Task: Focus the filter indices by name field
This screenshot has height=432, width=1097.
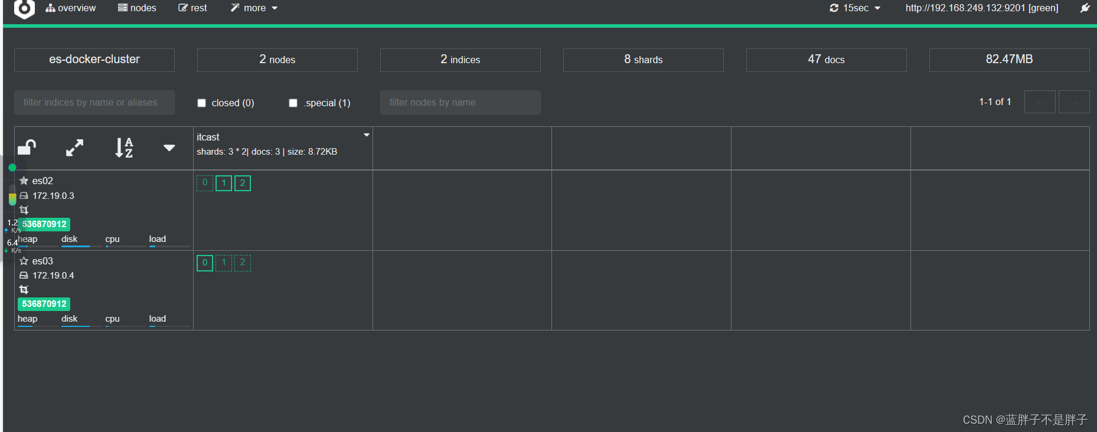Action: pos(94,102)
